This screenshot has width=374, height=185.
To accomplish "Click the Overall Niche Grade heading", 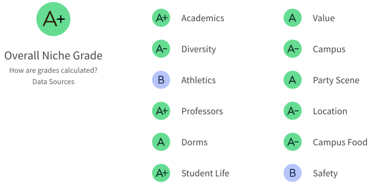I will point(53,56).
